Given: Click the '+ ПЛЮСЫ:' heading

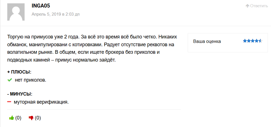Looking at the screenshot, I should point(19,72).
